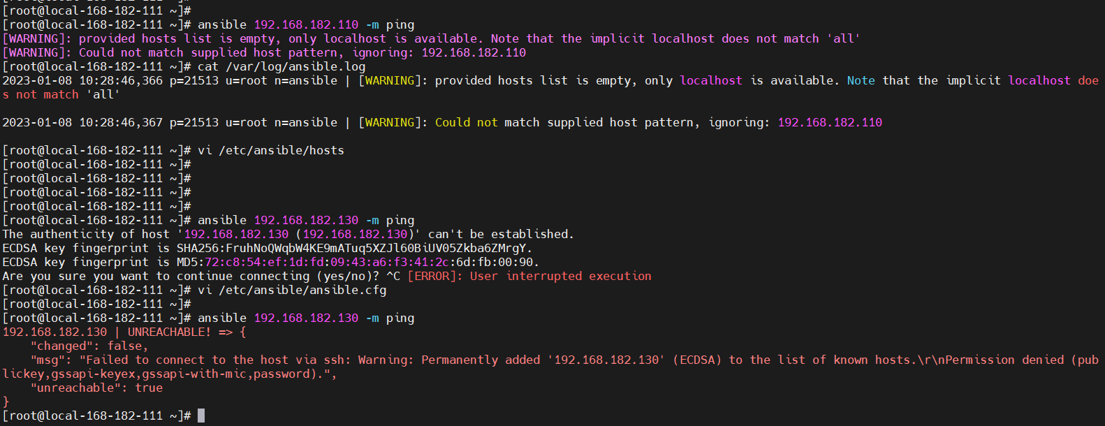
Task: Click the last 'ansible 192.168.182.130 -m ping' command
Action: [306, 318]
